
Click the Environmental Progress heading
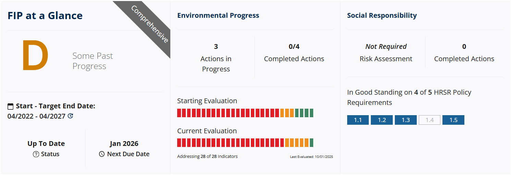click(x=218, y=15)
